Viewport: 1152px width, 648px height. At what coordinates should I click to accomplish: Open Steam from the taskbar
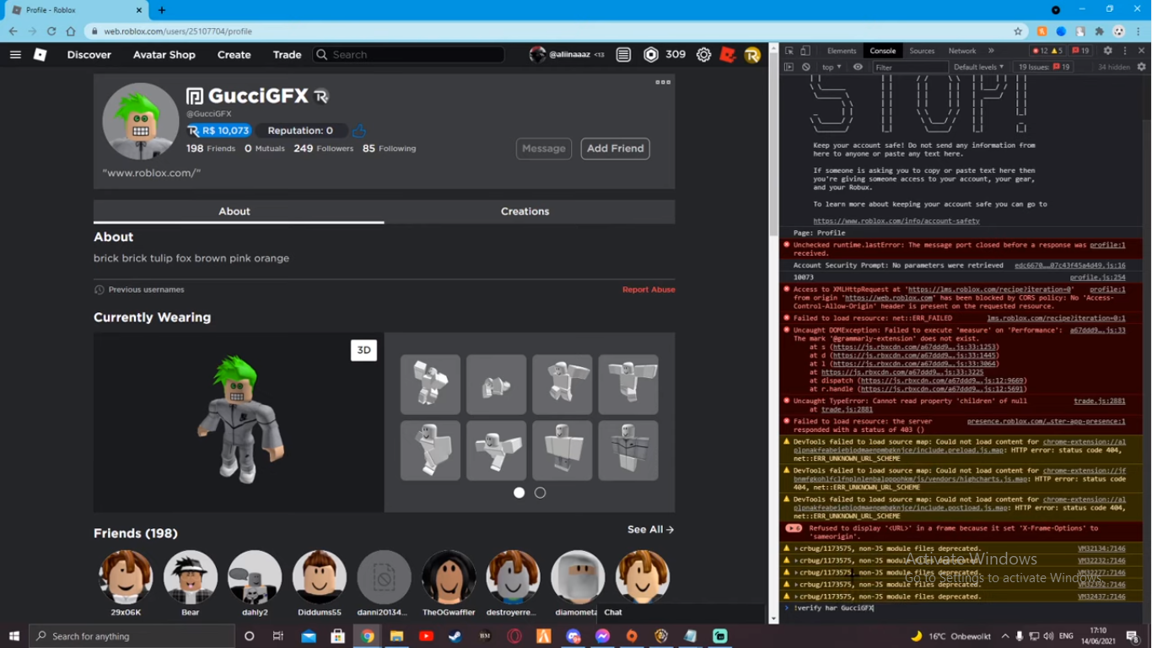point(455,636)
